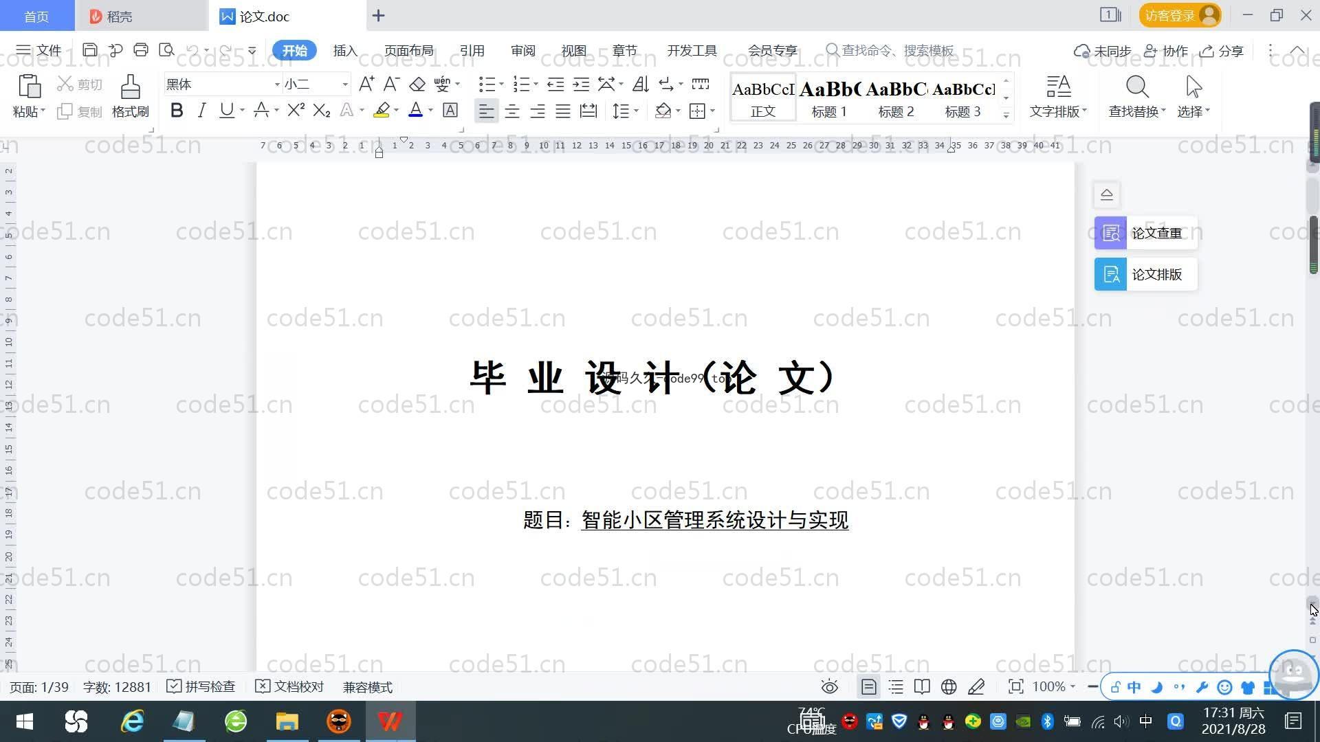This screenshot has width=1320, height=742.
Task: Toggle page view mode in status bar
Action: [869, 687]
